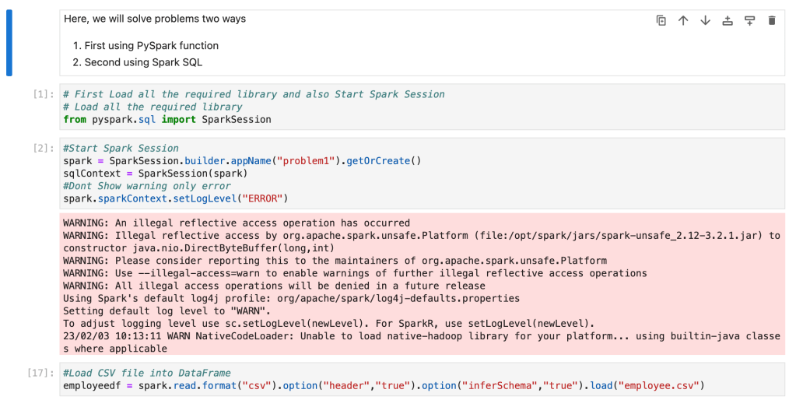The image size is (796, 400).
Task: Click the [17] cell execution prompt
Action: (40, 373)
